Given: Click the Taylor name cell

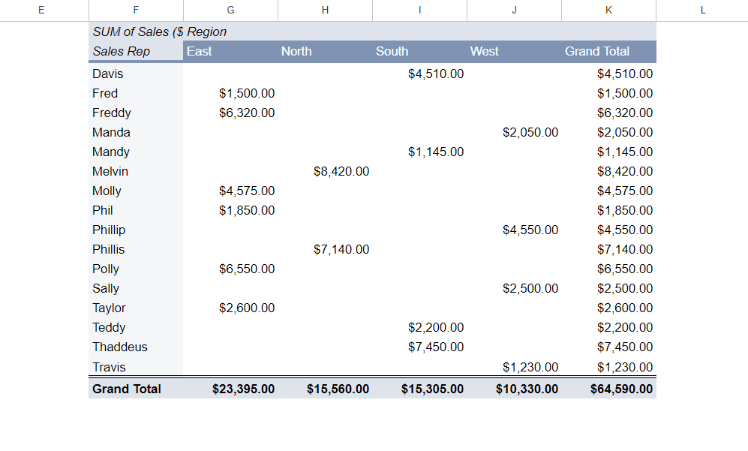Looking at the screenshot, I should (x=136, y=308).
